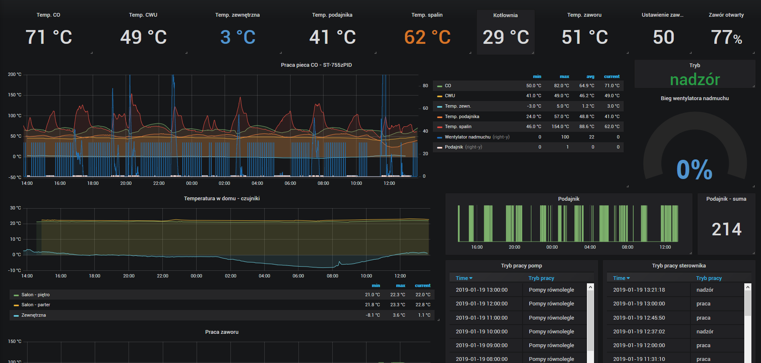Screen dimensions: 761x363
Task: Sort furnace legend by avg column
Action: click(x=590, y=77)
